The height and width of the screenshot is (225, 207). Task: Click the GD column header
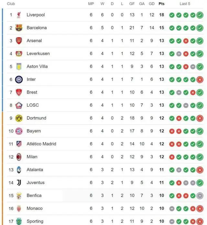point(152,4)
